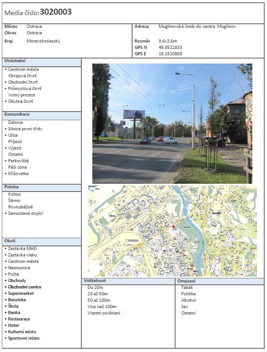
Task: Select Tabák restriction
Action: tap(187, 288)
